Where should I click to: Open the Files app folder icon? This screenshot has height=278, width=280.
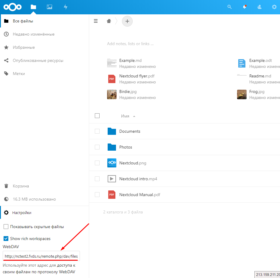[33, 7]
